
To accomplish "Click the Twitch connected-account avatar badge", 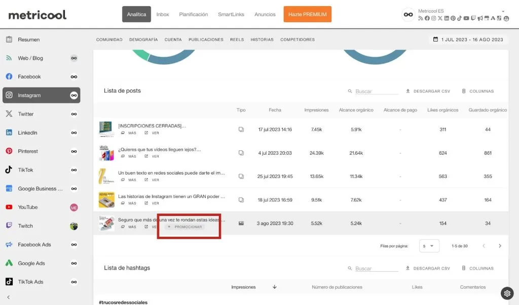I will 74,226.
